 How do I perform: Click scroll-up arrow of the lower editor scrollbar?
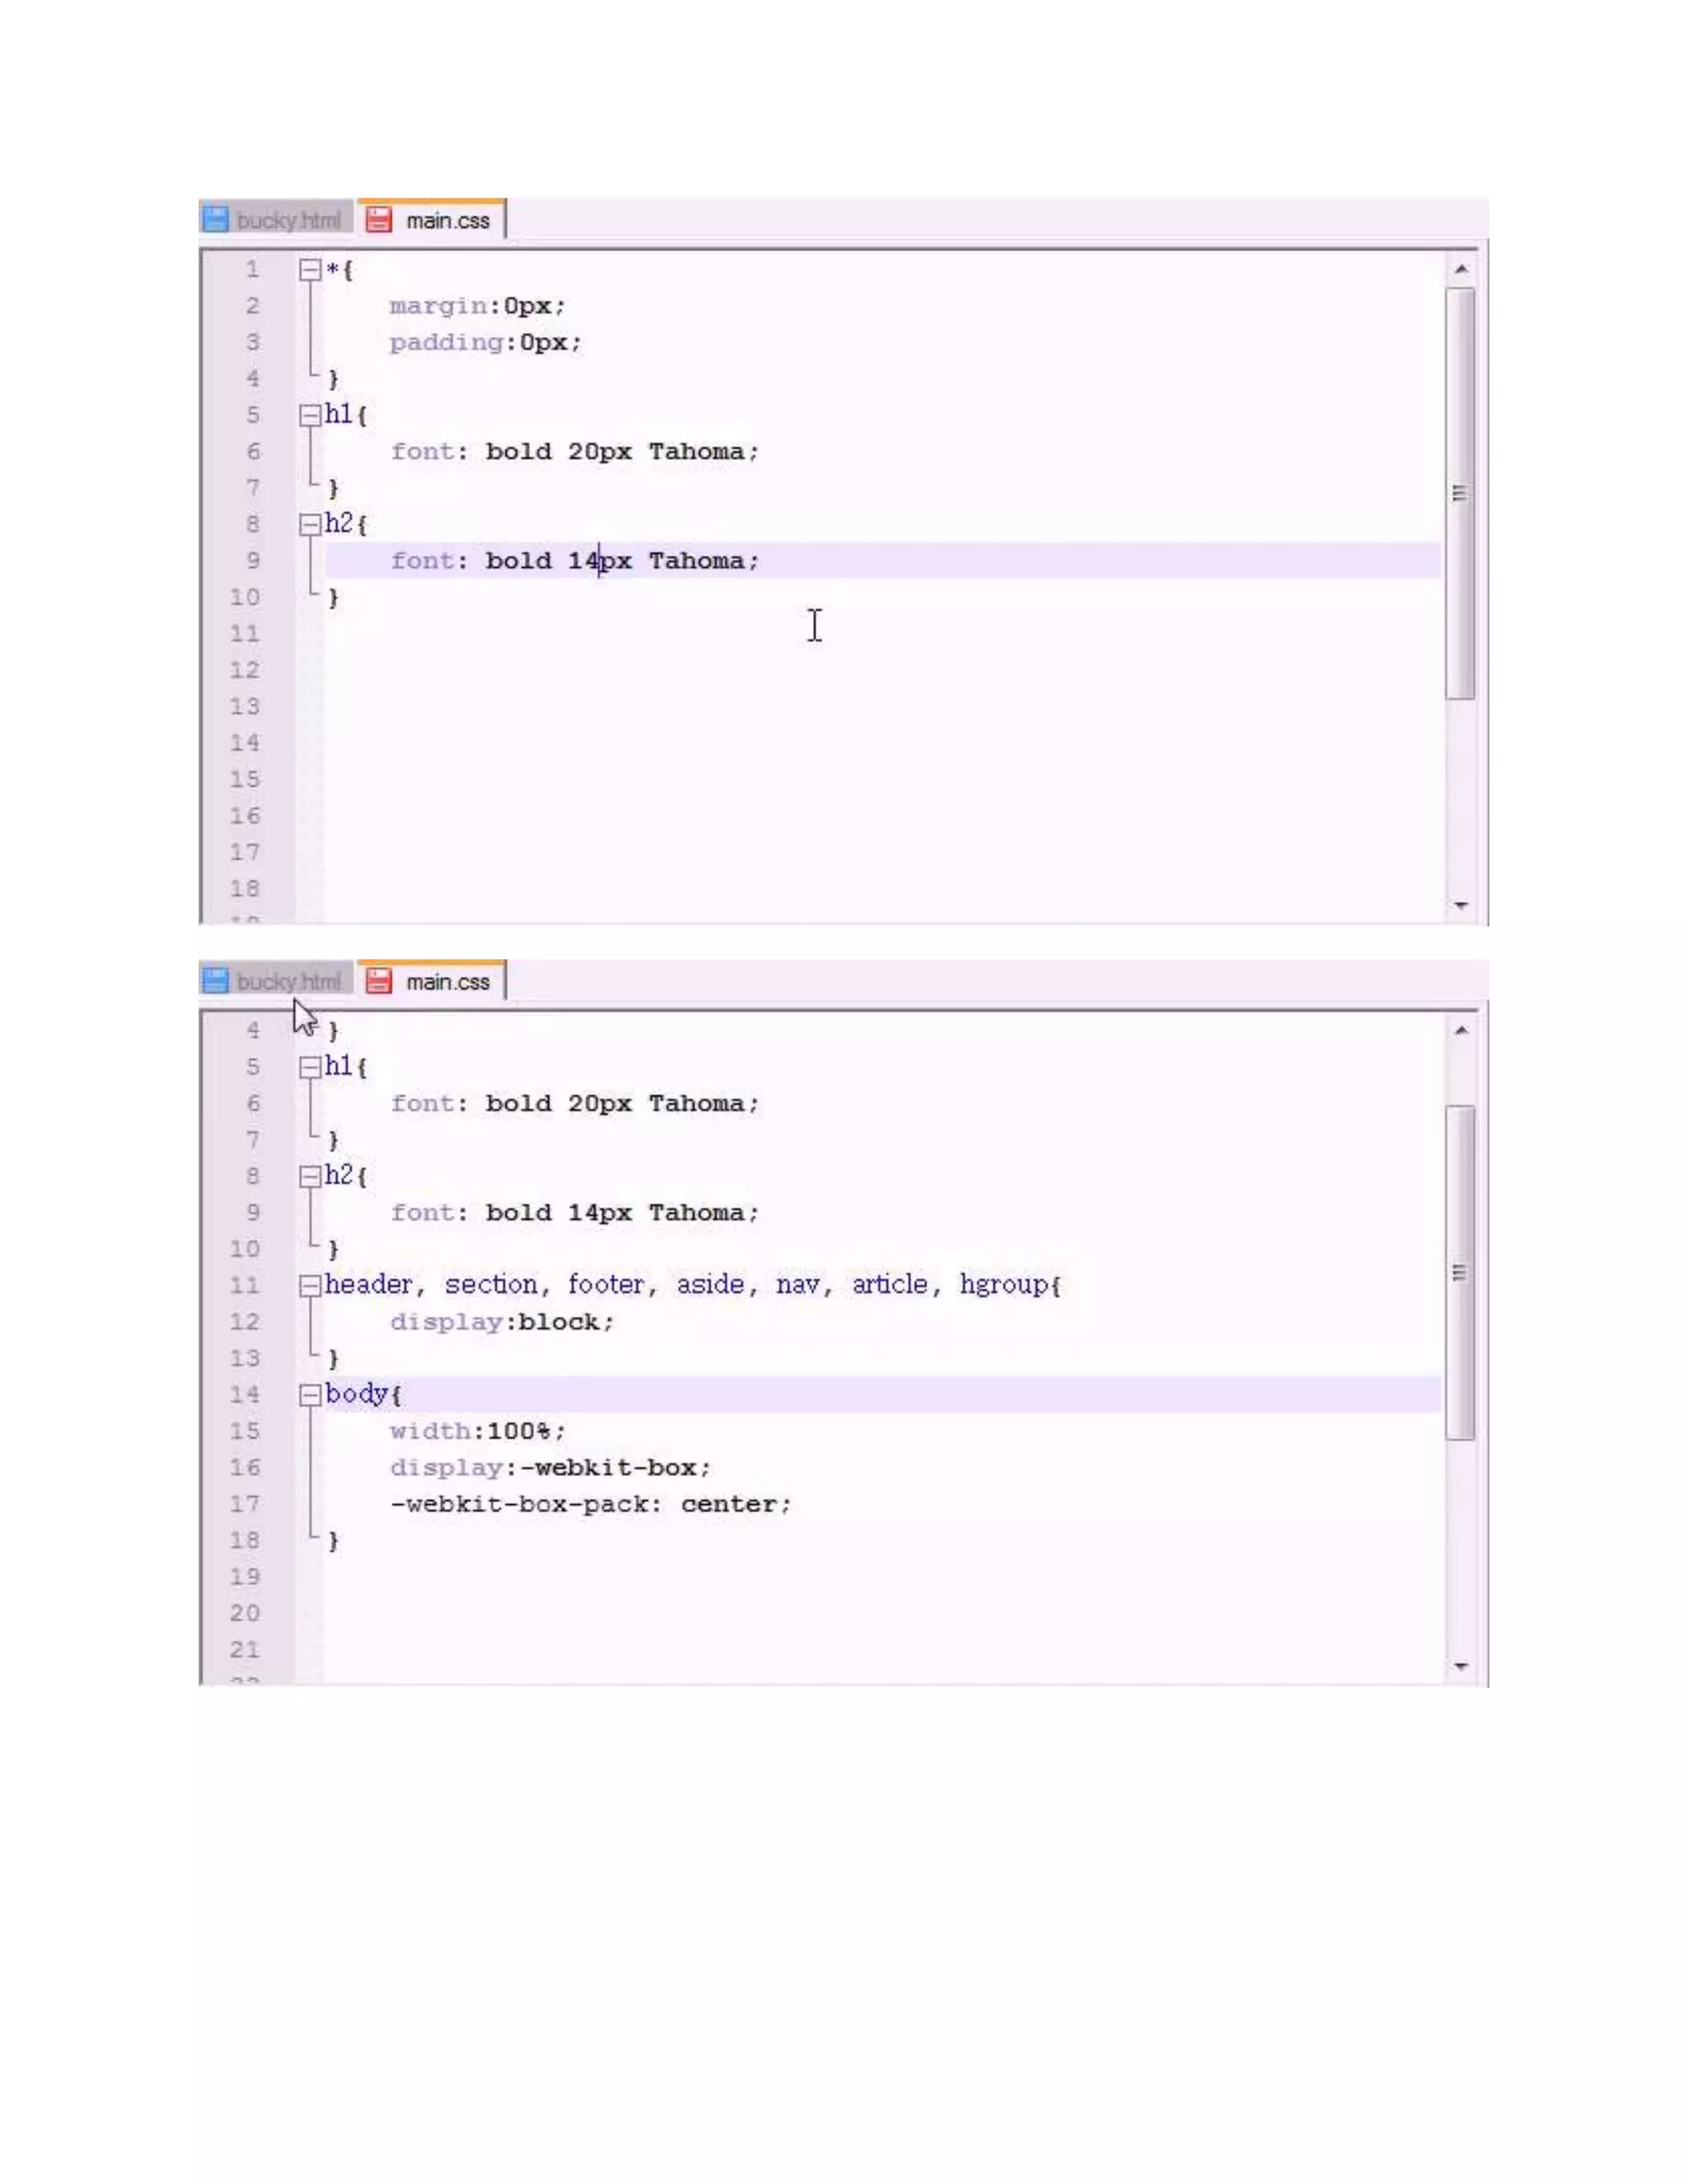[x=1461, y=1030]
